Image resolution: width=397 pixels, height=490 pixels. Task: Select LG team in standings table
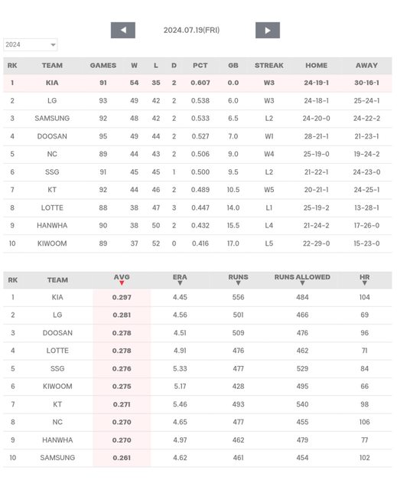52,100
